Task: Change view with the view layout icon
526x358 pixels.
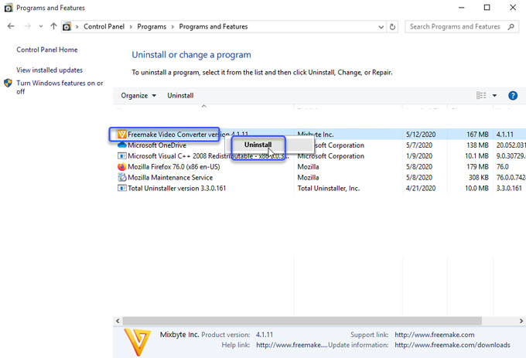Action: point(481,96)
